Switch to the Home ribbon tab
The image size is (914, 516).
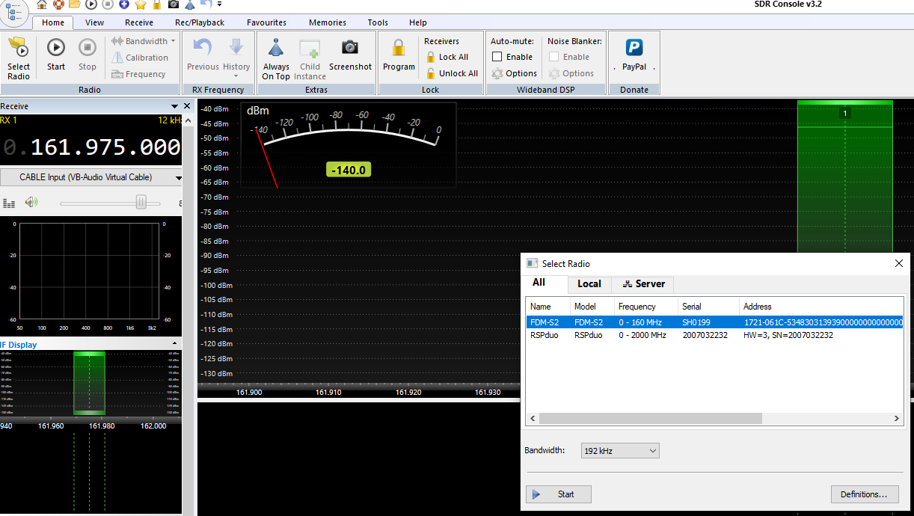pos(53,22)
